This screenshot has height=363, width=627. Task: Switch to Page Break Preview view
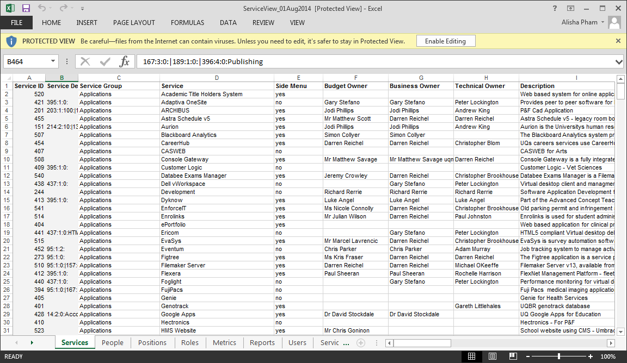coord(513,356)
